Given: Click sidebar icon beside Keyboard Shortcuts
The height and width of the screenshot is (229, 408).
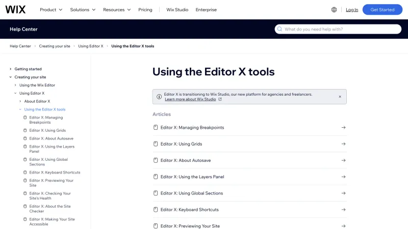Looking at the screenshot, I should tap(25, 172).
